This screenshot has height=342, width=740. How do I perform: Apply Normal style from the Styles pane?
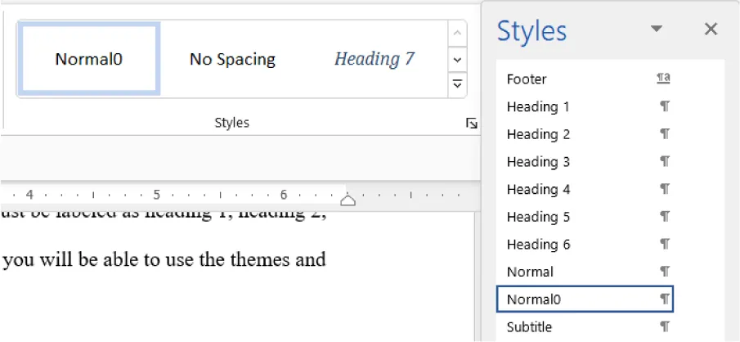[530, 272]
